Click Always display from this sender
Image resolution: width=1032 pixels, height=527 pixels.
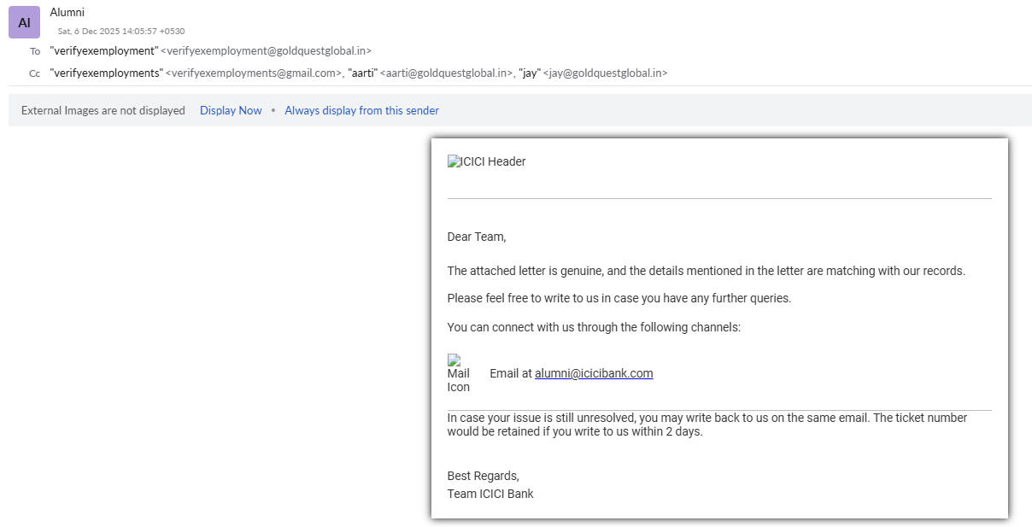tap(361, 110)
